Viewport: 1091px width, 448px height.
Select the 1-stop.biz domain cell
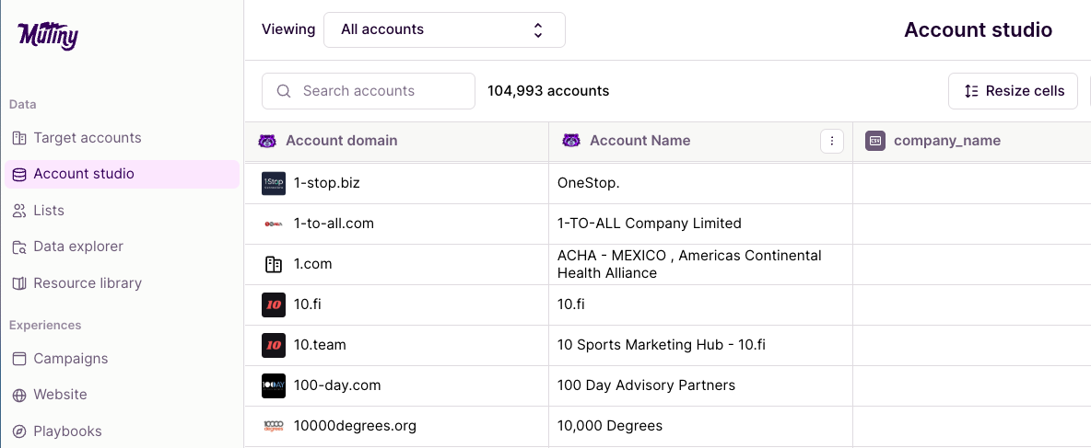click(396, 183)
